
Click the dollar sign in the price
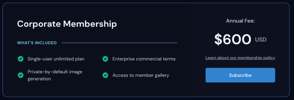pyautogui.click(x=218, y=39)
